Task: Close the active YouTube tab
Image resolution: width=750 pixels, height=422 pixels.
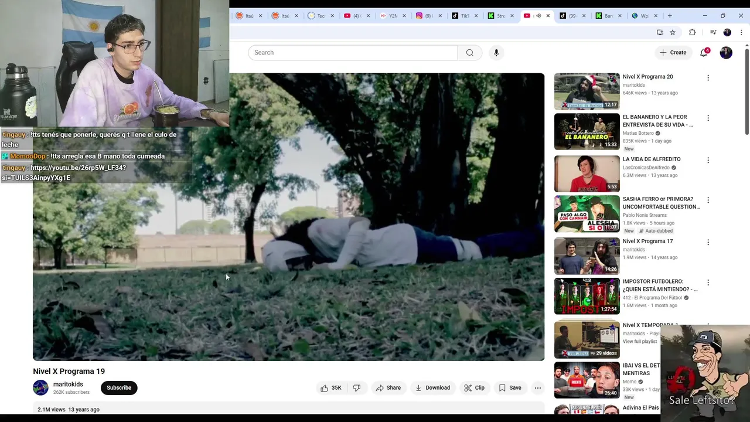Action: (x=548, y=16)
